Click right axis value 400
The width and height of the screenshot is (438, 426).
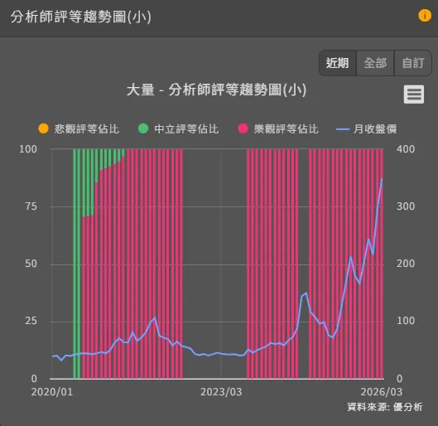(x=406, y=149)
